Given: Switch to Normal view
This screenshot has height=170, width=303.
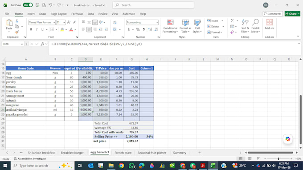Looking at the screenshot, I should click(x=241, y=158).
